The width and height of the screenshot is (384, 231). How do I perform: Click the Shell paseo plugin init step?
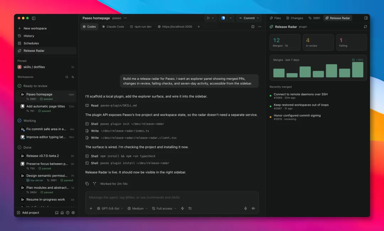125,124
